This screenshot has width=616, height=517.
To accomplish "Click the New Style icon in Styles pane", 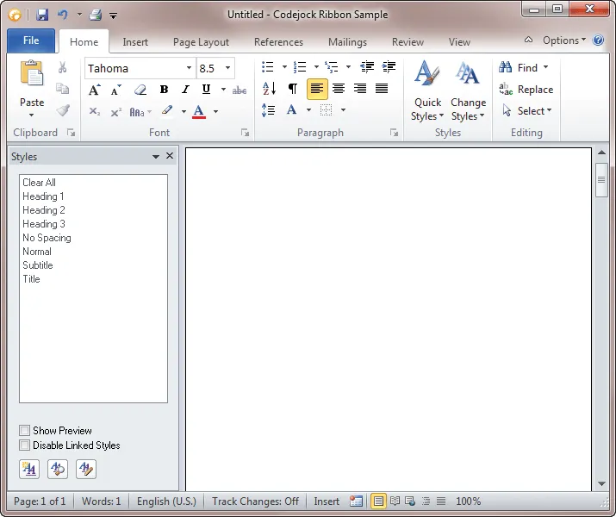I will pos(29,469).
